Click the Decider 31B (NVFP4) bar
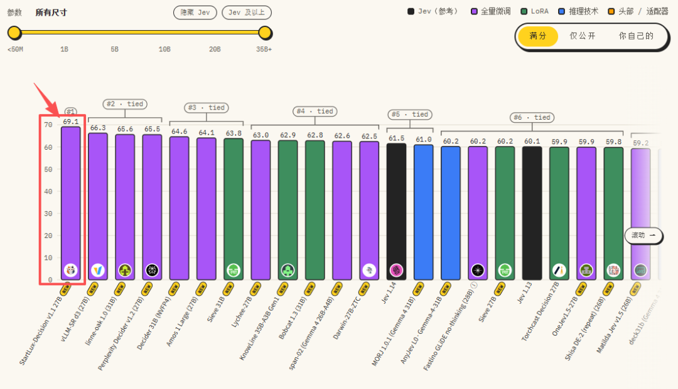The height and width of the screenshot is (389, 678). (x=179, y=209)
